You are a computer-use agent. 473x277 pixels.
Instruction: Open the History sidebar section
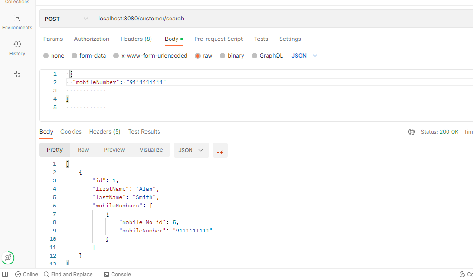17,48
